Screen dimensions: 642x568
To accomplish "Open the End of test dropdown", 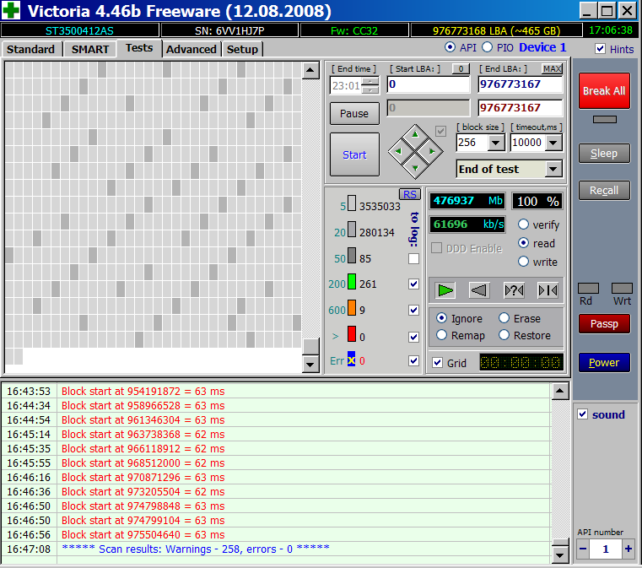I will click(553, 169).
